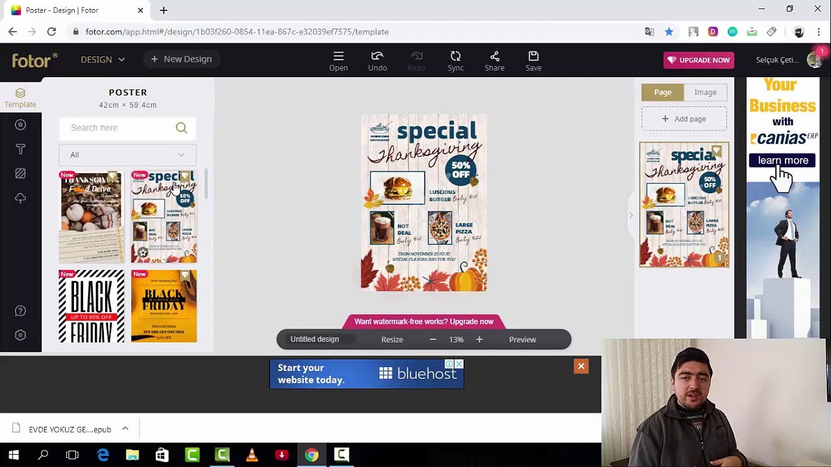Image resolution: width=831 pixels, height=467 pixels.
Task: Click the New Design button
Action: click(181, 59)
